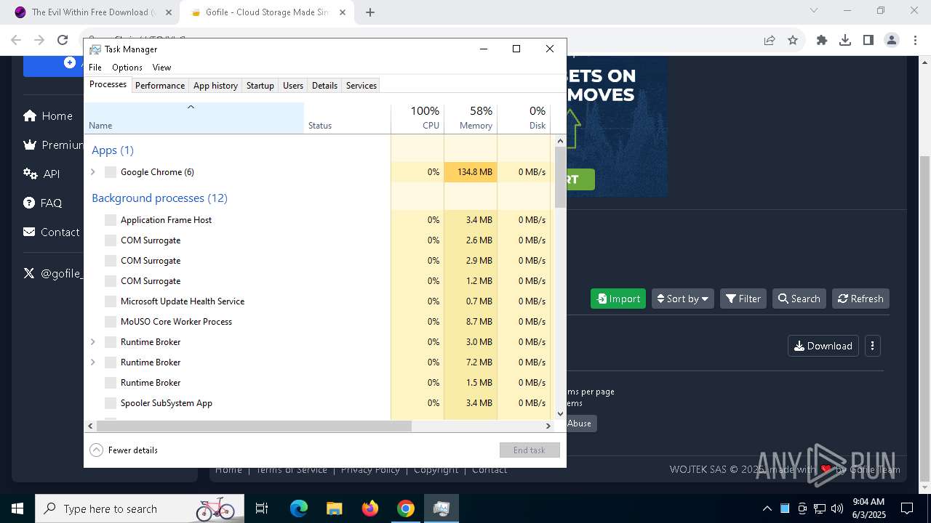Click the Filter button on Gofile

point(743,299)
